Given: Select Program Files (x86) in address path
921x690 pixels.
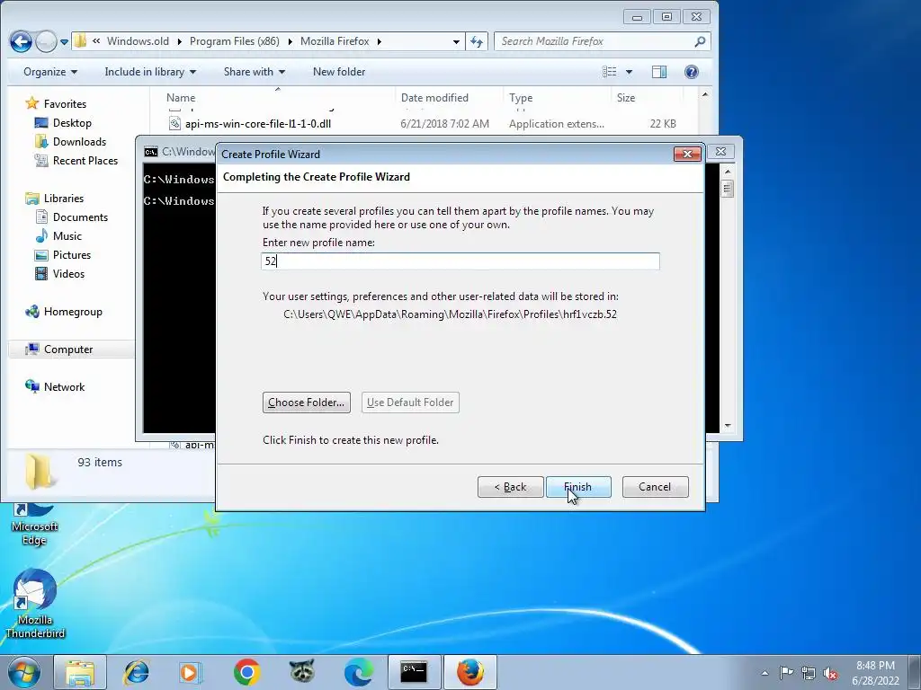Looking at the screenshot, I should tap(235, 41).
